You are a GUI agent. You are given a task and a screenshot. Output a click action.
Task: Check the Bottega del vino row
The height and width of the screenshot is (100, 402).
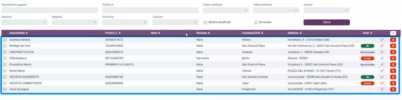[x=5, y=46]
